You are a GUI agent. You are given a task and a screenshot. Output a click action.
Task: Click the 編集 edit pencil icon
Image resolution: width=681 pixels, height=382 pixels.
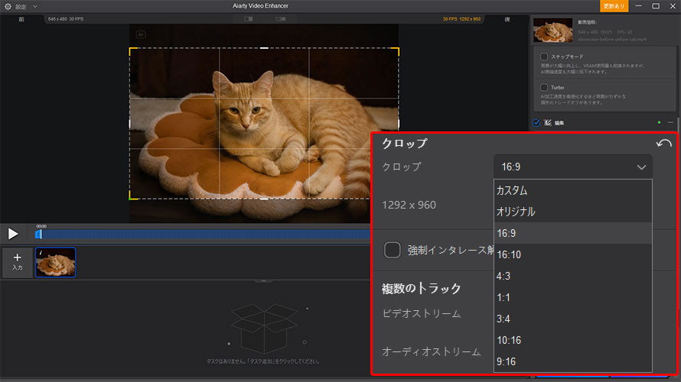[549, 122]
